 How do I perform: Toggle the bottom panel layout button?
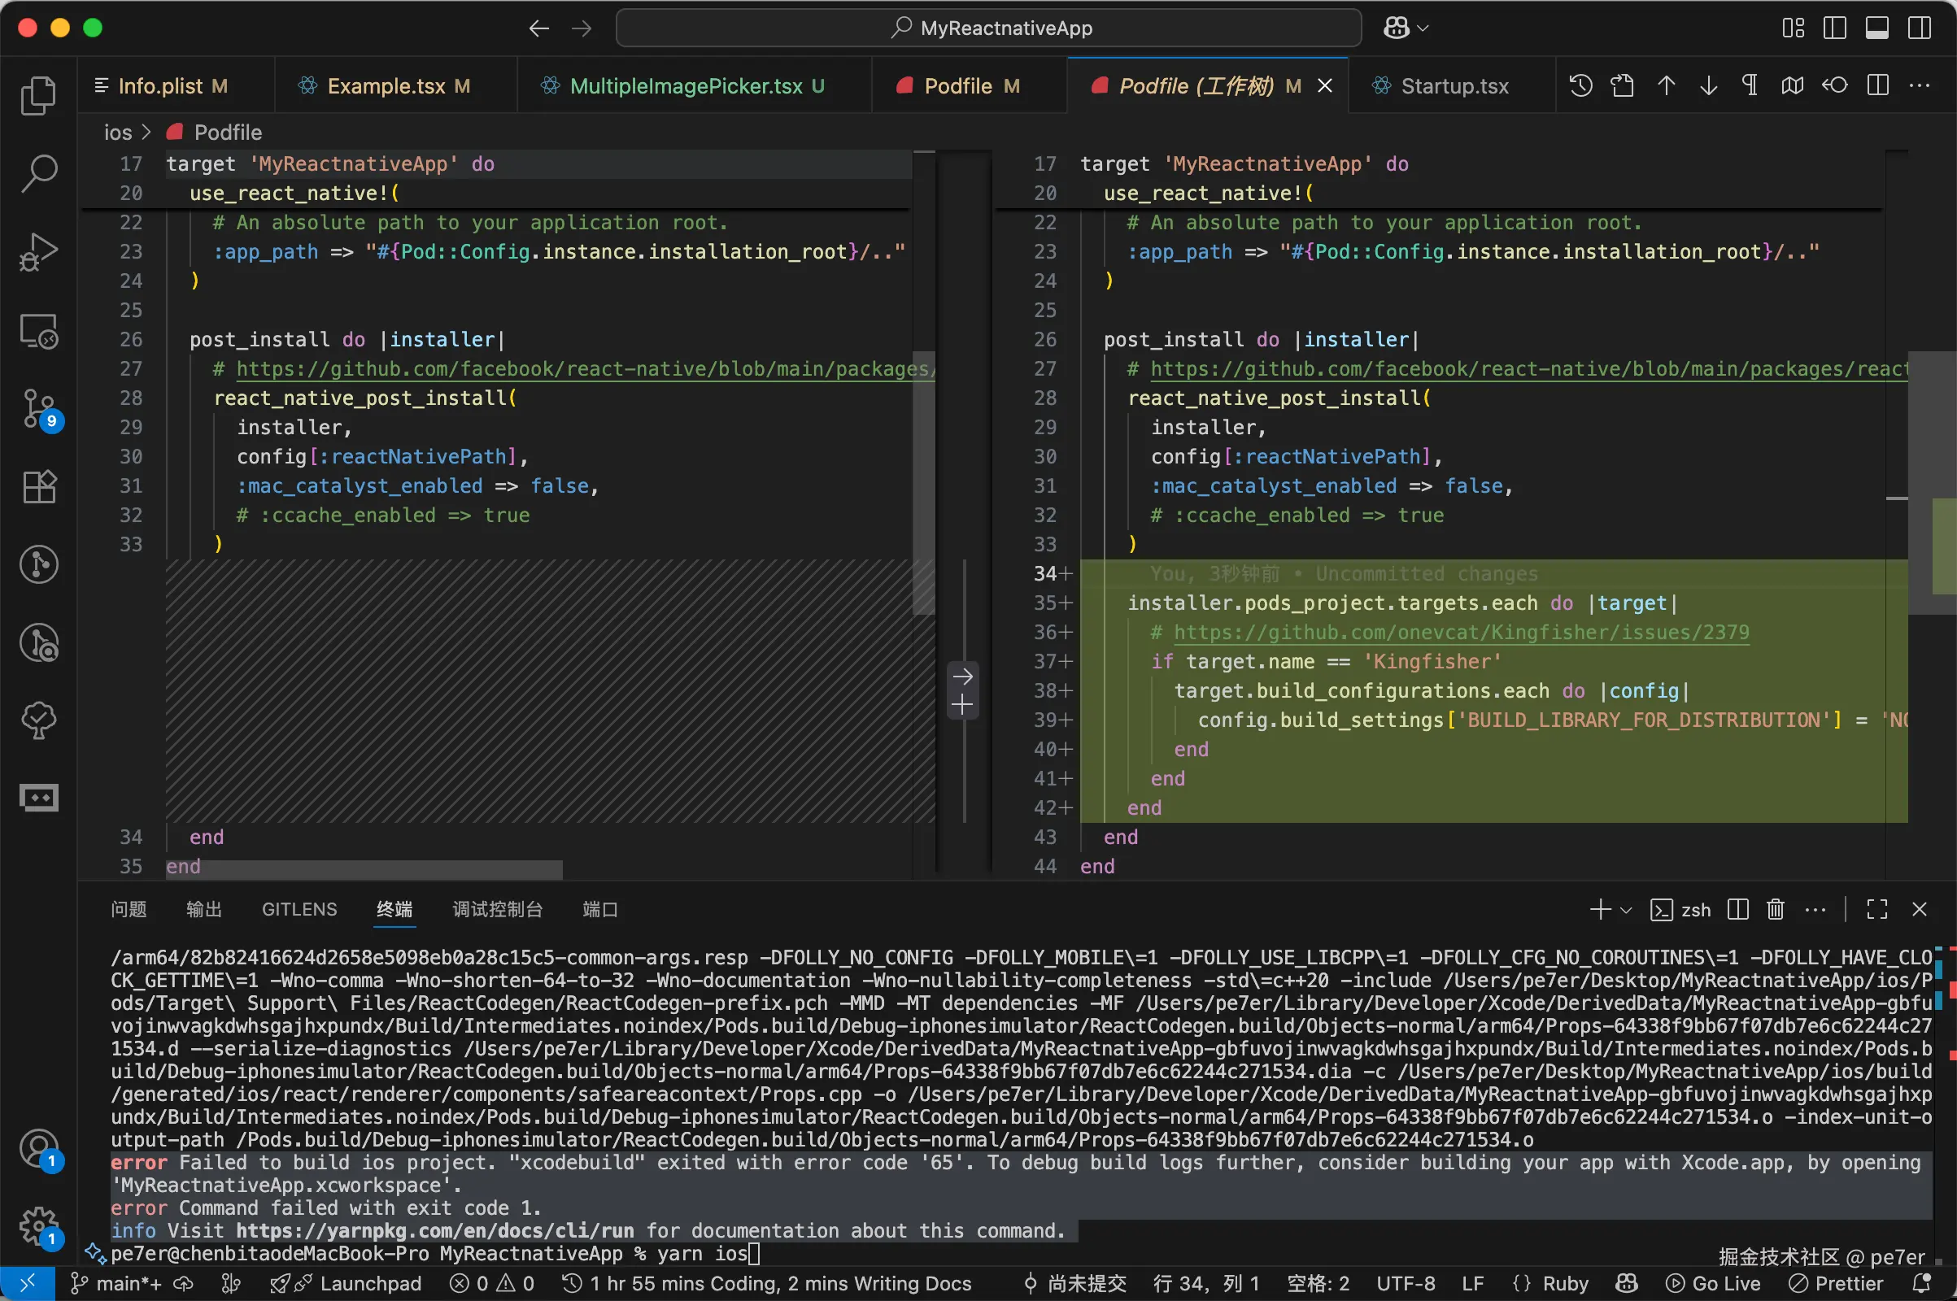[x=1876, y=28]
